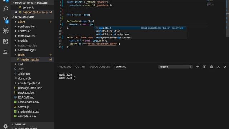Open the Extensions view icon
Screen dimensions: 229x129
pyautogui.click(x=5, y=41)
